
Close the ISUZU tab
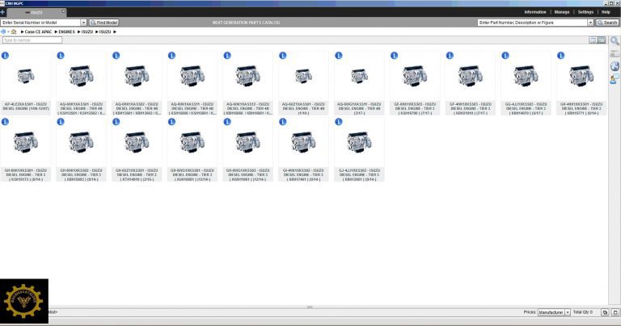(x=63, y=11)
